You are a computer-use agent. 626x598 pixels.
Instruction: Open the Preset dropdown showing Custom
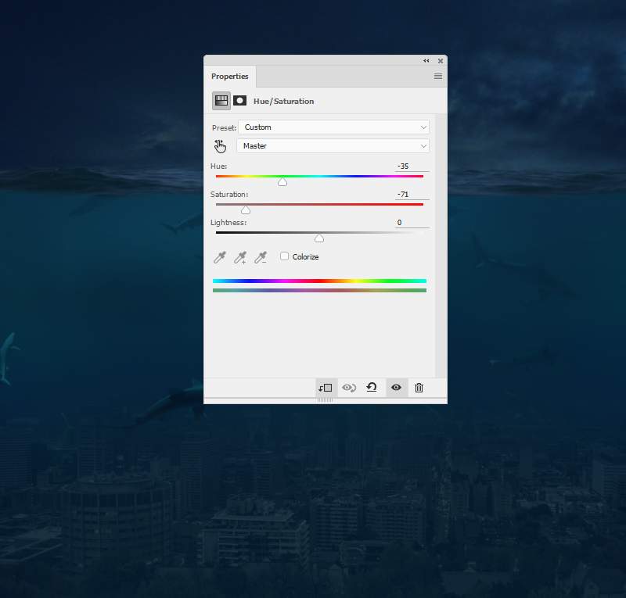(x=334, y=127)
